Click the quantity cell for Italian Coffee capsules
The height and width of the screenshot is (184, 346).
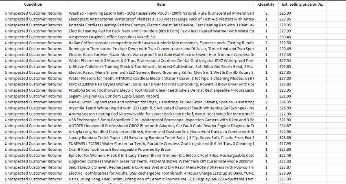tap(266, 43)
